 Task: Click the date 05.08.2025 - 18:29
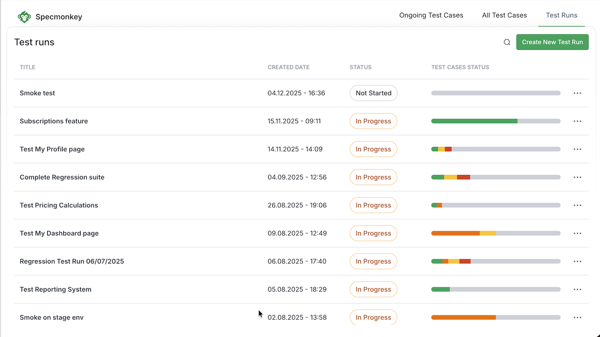click(x=297, y=289)
